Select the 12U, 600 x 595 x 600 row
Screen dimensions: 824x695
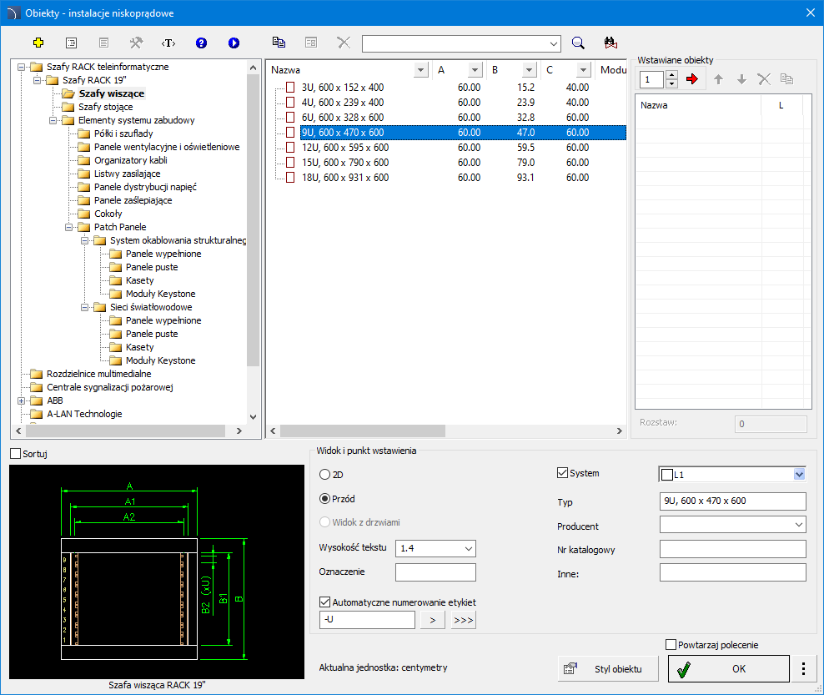click(344, 147)
